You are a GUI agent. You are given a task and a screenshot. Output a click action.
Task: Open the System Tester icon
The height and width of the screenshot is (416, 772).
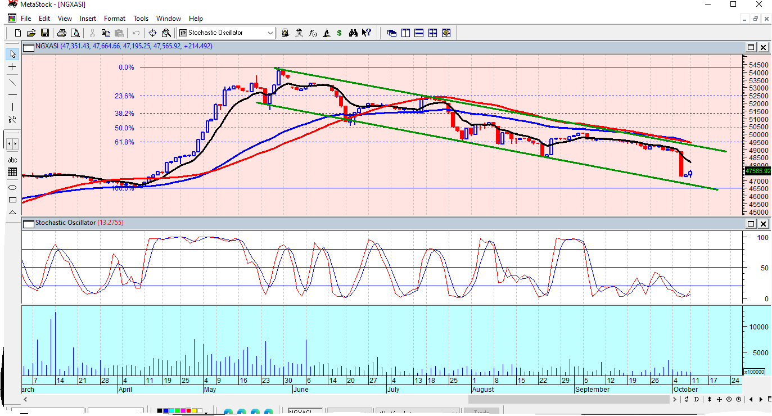(326, 33)
